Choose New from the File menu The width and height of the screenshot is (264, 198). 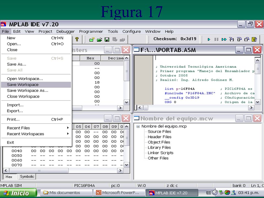coord(36,38)
